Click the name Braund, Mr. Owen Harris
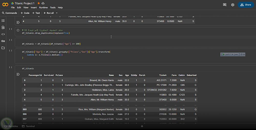The image size is (256, 130). coord(102,80)
